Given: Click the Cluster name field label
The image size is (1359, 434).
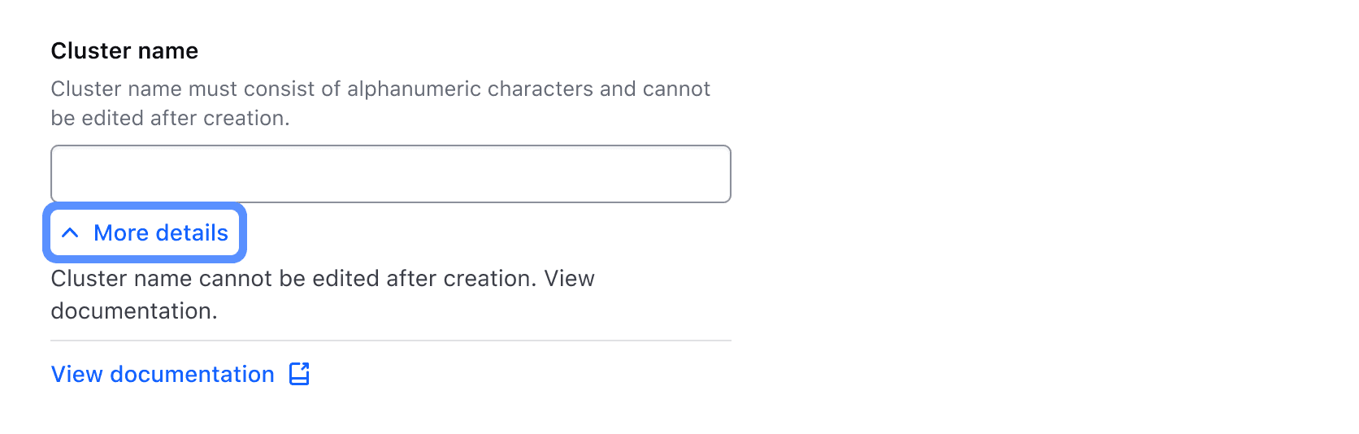Looking at the screenshot, I should 124,51.
